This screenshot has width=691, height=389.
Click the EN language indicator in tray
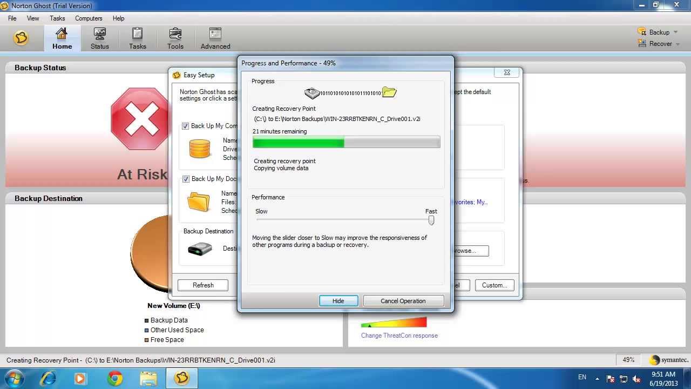pos(582,377)
